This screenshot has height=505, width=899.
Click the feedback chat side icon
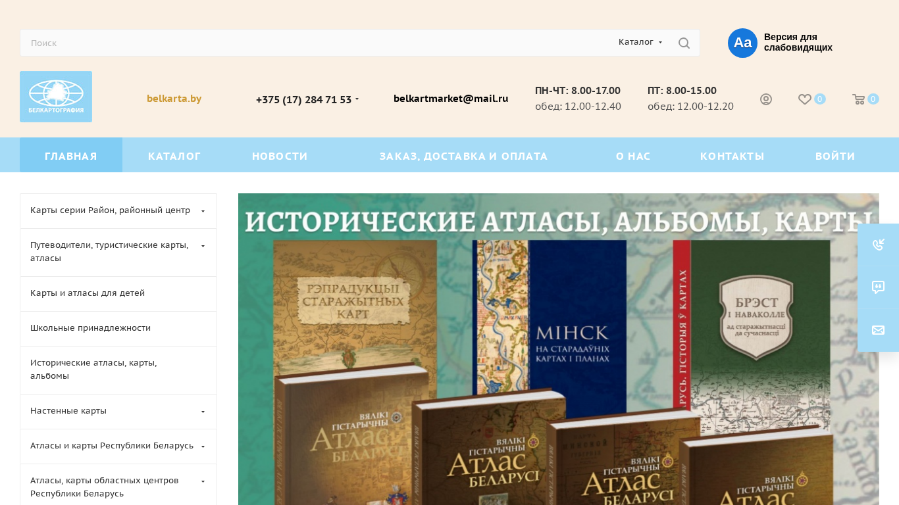click(878, 287)
